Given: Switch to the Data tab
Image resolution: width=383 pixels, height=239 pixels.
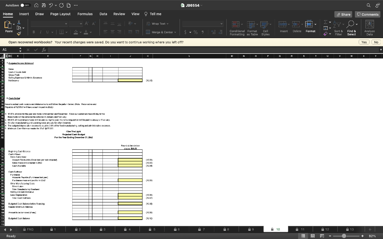Looking at the screenshot, I should [x=103, y=14].
